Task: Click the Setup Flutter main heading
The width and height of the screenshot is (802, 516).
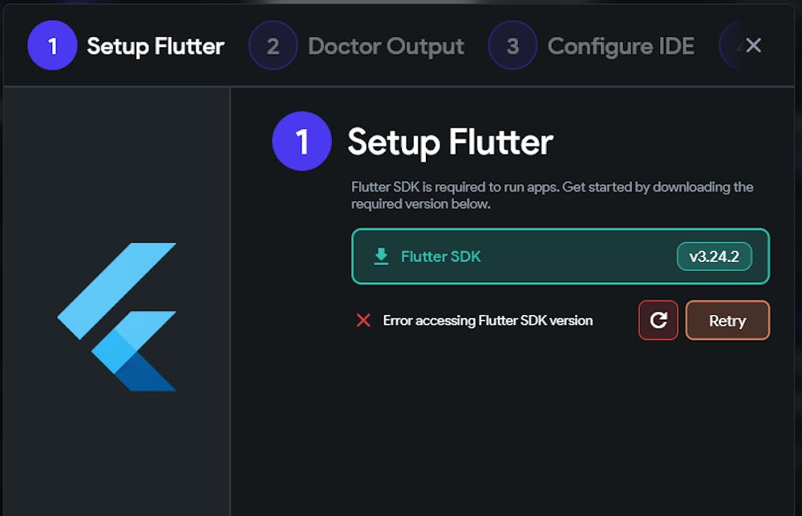Action: coord(450,142)
